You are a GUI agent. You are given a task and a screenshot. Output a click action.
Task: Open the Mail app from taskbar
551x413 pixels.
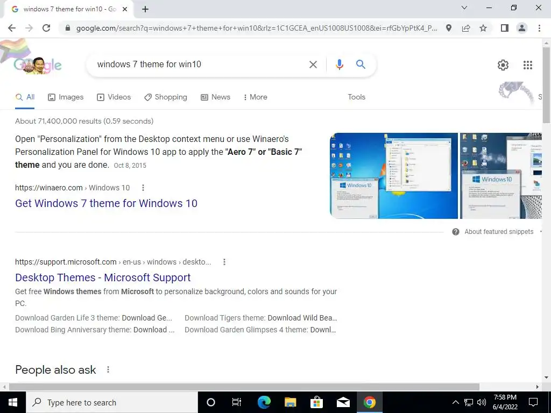(343, 402)
